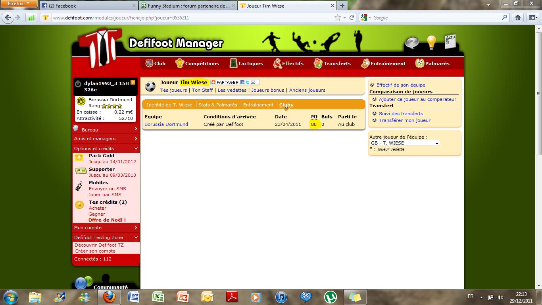Bookmark page with the star icon
542x305 pixels.
click(x=338, y=17)
